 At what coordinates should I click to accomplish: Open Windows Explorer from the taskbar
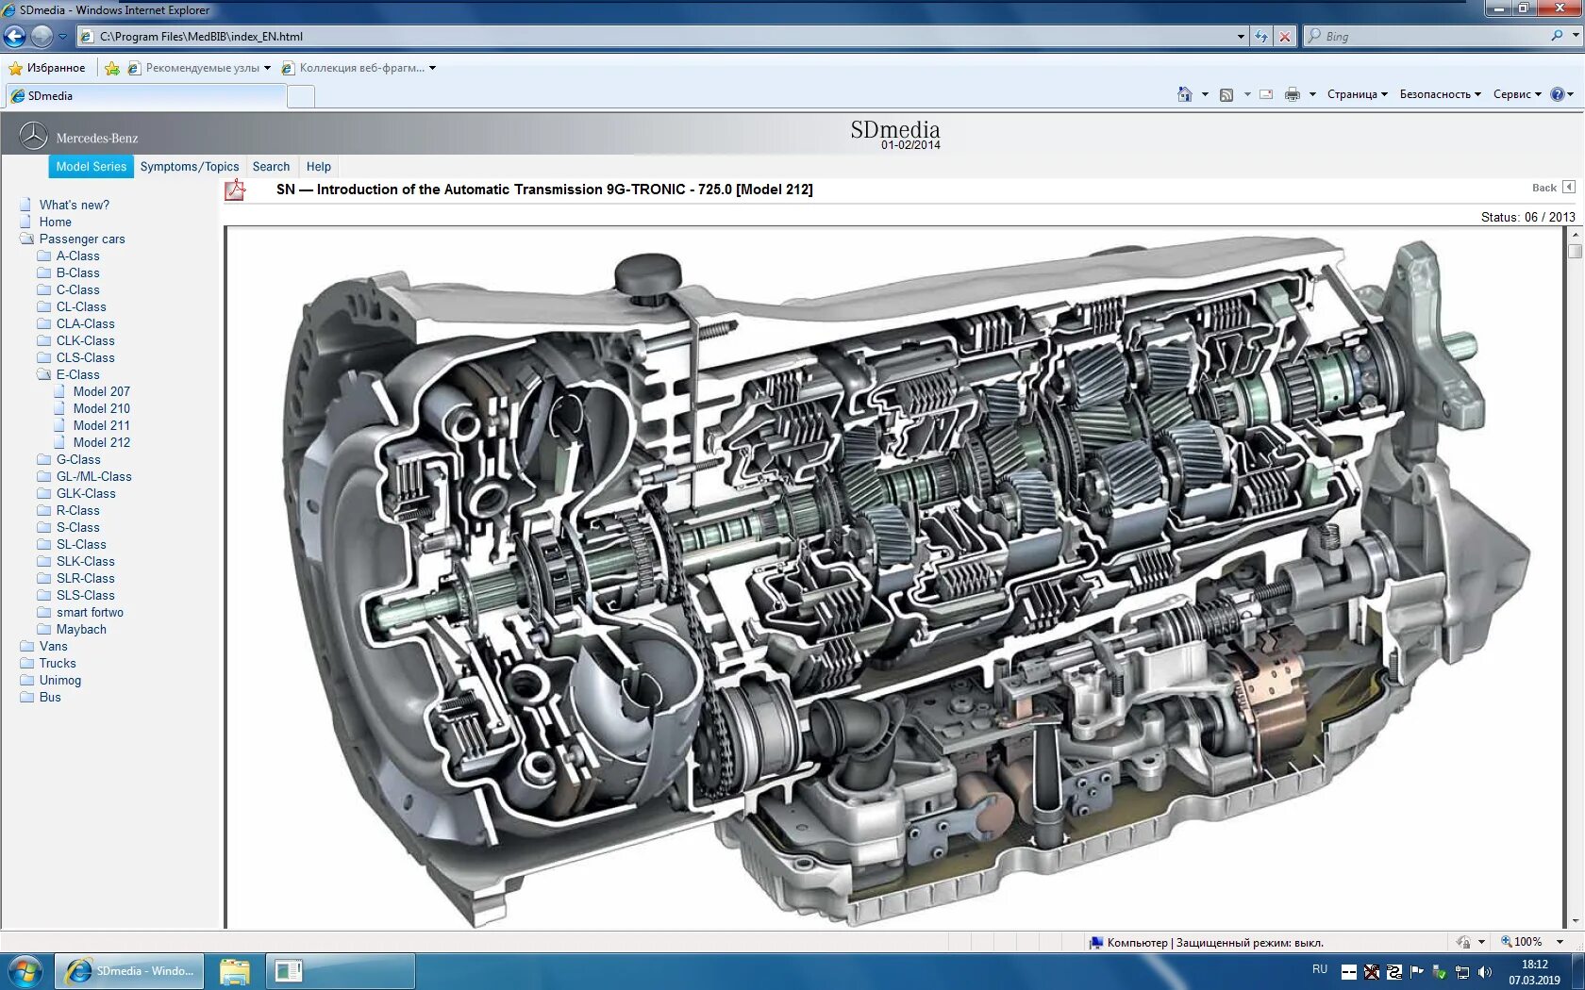(x=234, y=971)
